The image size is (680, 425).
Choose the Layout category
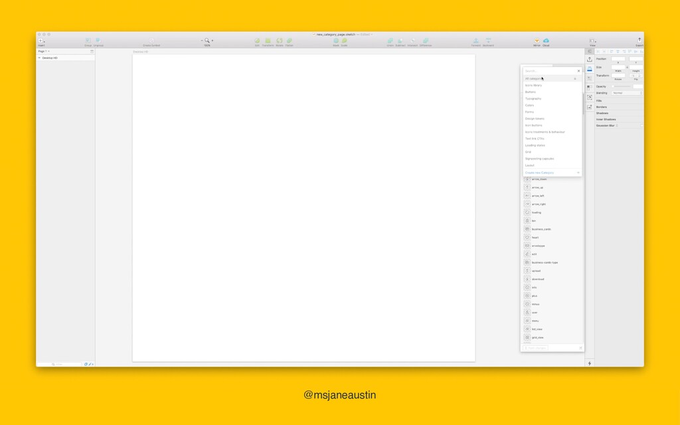551,165
